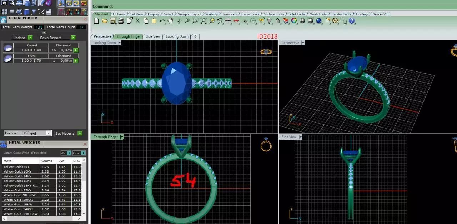Click the Round gem thumbnail
457x224 pixels.
8,48
